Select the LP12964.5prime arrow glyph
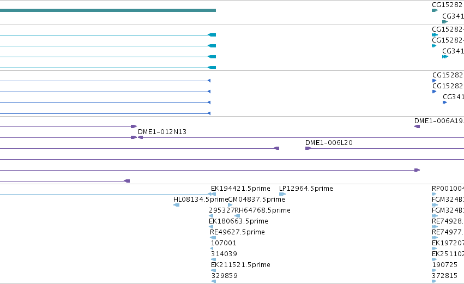464x284 pixels. [x=282, y=195]
